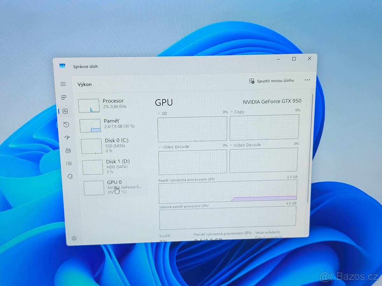Screen dimensions: 382x286
Task: Click the Výkon page title
Action: 85,85
